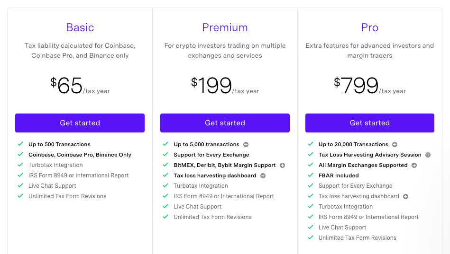Screen dimensions: 450x254
Task: Click Basic plan Turbotax Integration feature
Action: tap(55, 165)
